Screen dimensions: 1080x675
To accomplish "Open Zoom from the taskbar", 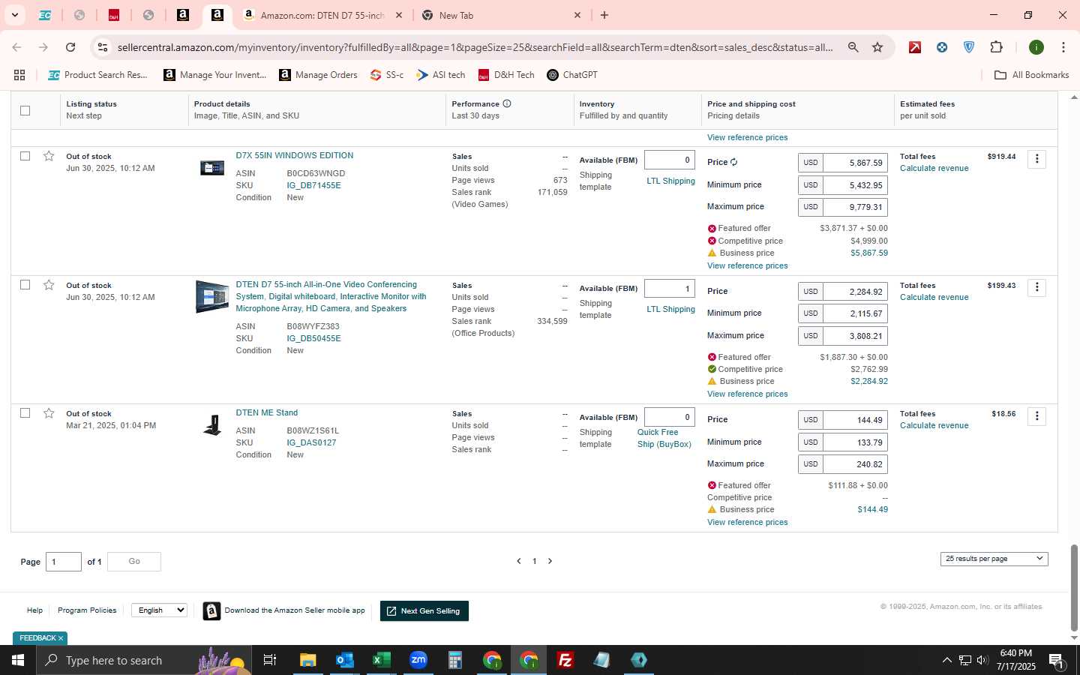I will click(418, 660).
